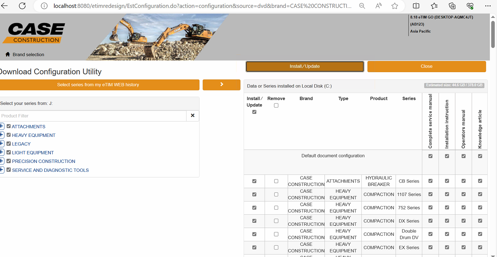Click the Product Filter input field
Screen dimensions: 497x257
(x=93, y=116)
